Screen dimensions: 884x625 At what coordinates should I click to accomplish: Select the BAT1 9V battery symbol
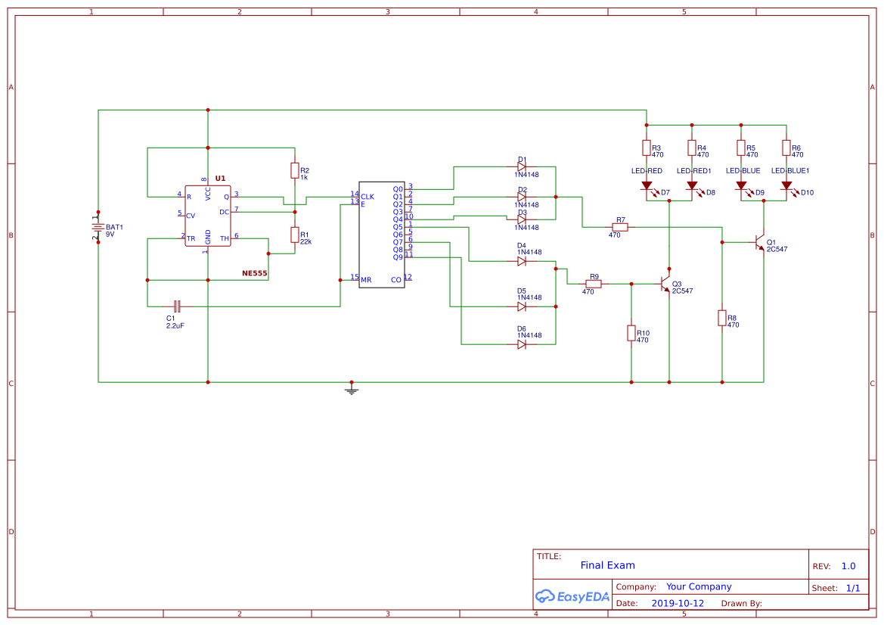pyautogui.click(x=98, y=227)
